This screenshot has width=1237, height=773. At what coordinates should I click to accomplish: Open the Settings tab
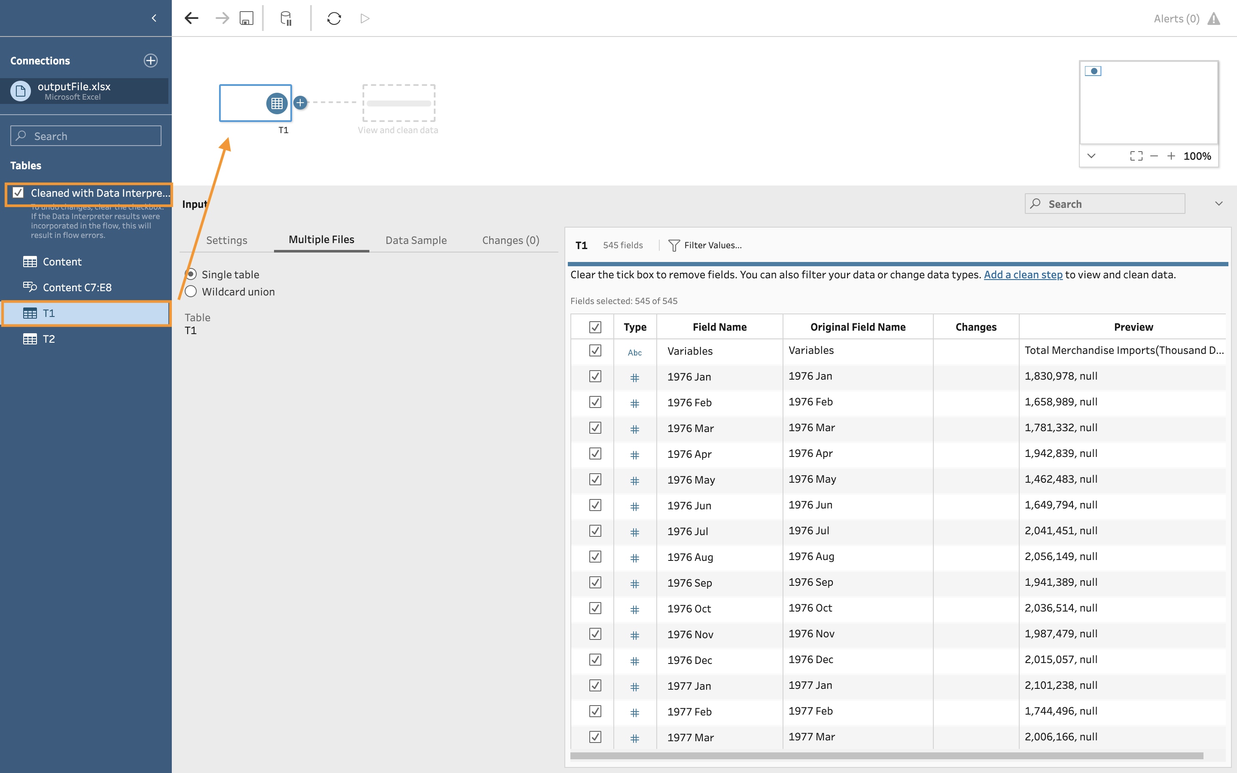coord(226,240)
